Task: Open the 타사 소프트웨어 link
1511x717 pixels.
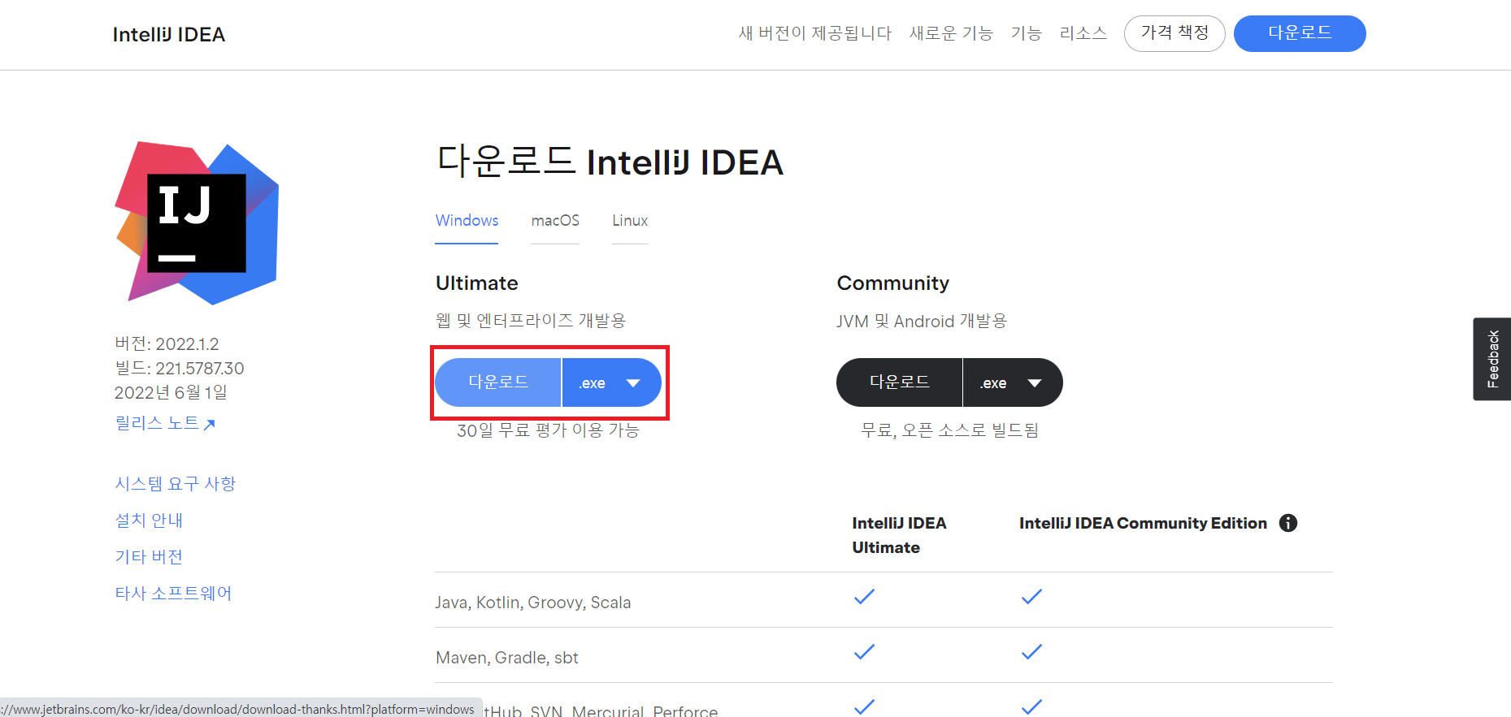Action: tap(173, 594)
